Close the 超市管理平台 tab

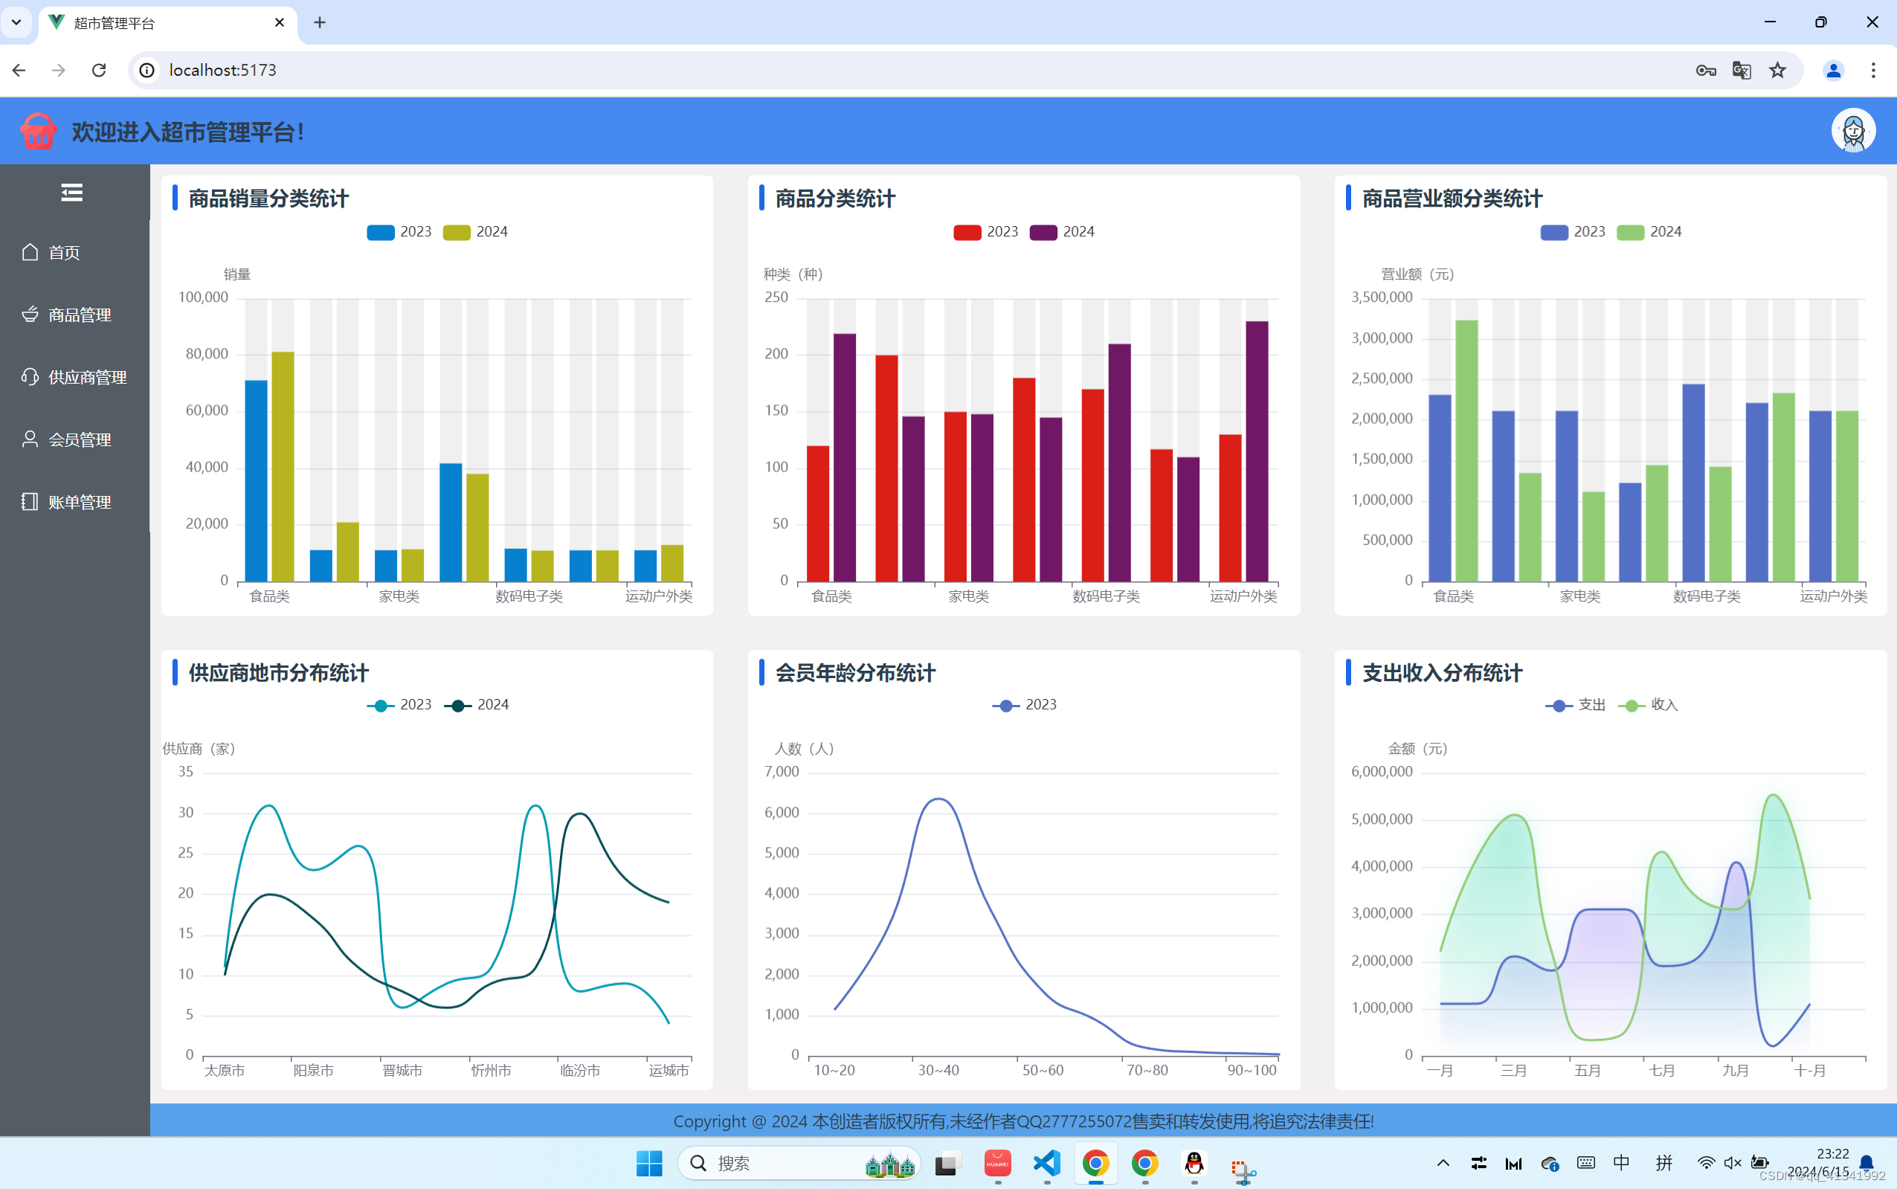pyautogui.click(x=279, y=23)
